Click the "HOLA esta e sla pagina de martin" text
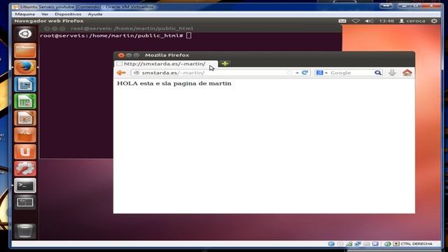The height and width of the screenshot is (252, 448). click(x=174, y=83)
